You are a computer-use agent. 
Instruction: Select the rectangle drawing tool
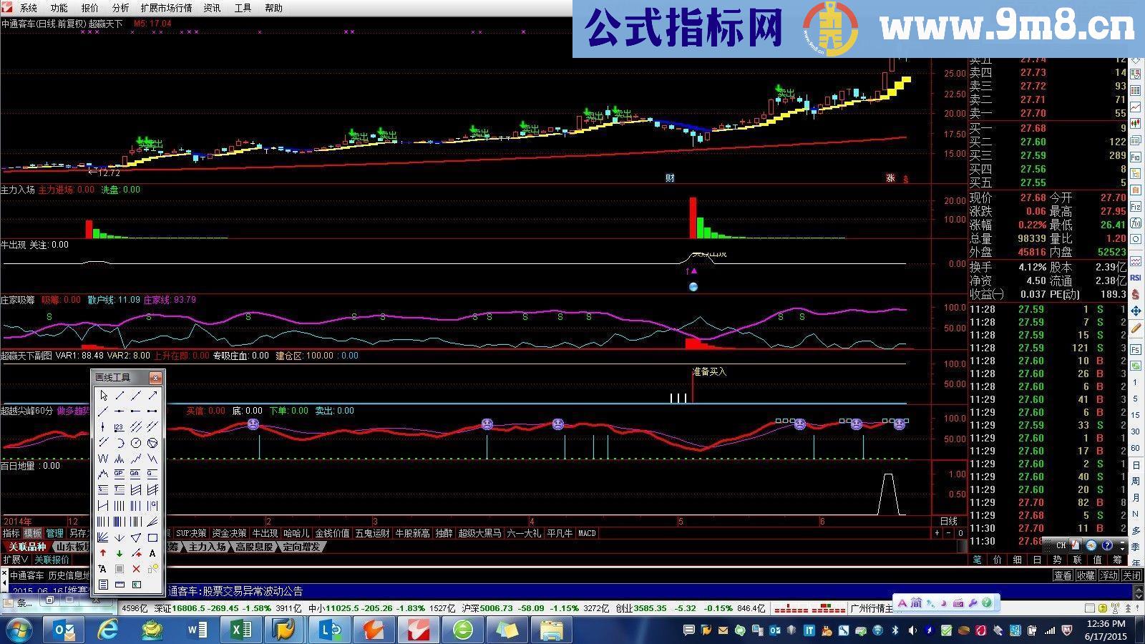pos(152,538)
